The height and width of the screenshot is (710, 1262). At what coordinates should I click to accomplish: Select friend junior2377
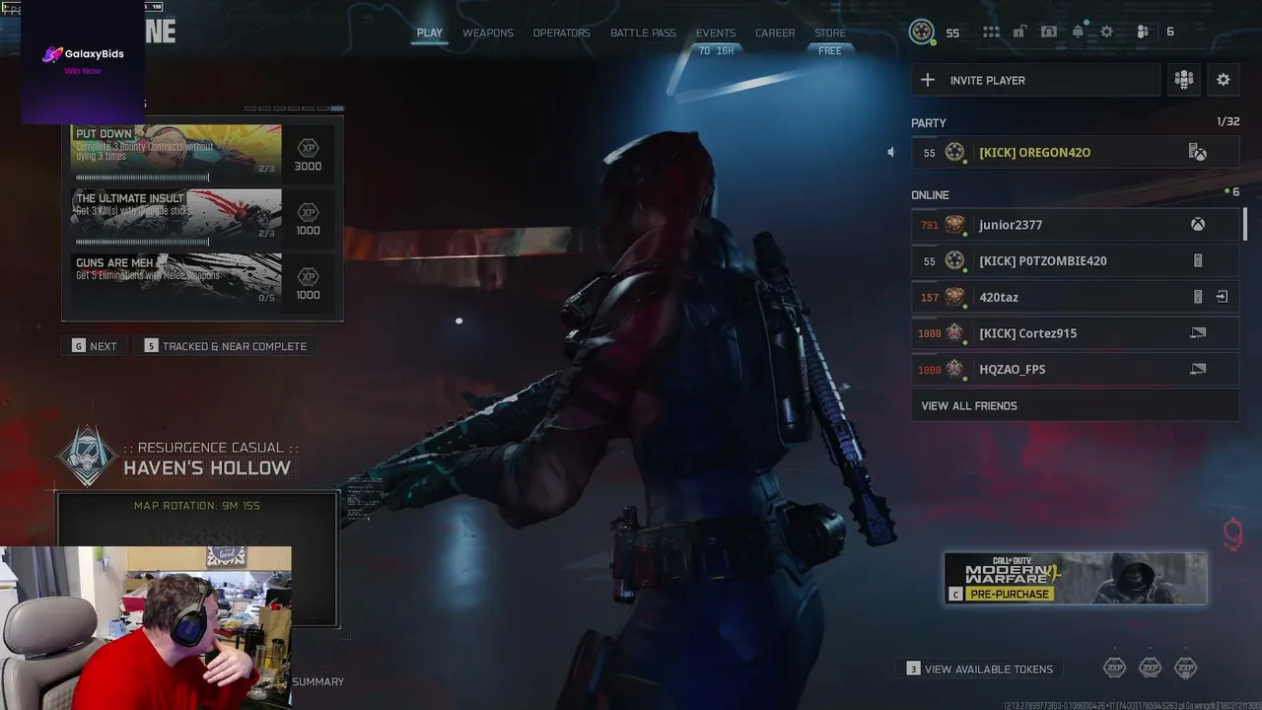click(x=1076, y=225)
